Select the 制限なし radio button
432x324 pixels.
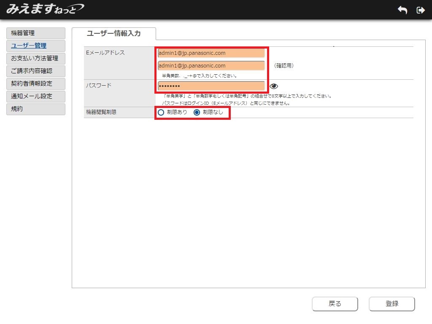[197, 113]
